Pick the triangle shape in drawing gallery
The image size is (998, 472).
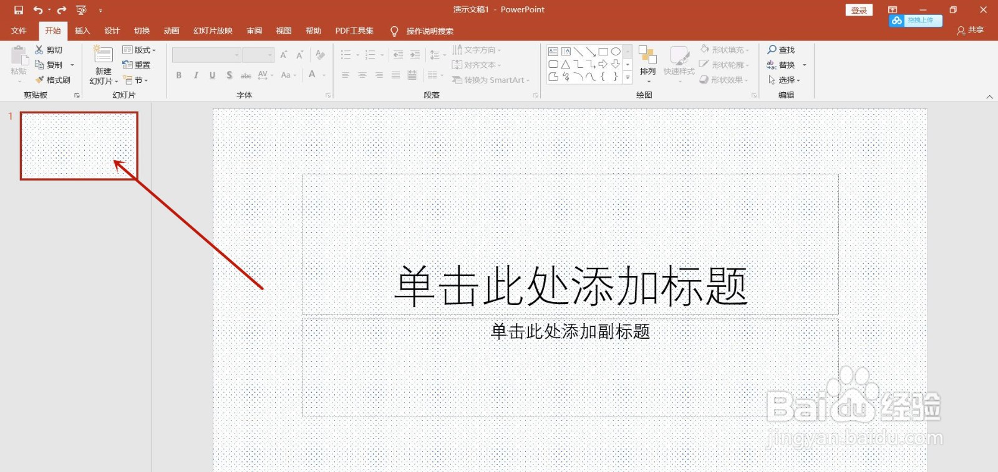click(566, 64)
